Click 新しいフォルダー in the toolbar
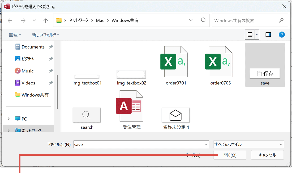The height and width of the screenshot is (173, 292). pyautogui.click(x=46, y=35)
